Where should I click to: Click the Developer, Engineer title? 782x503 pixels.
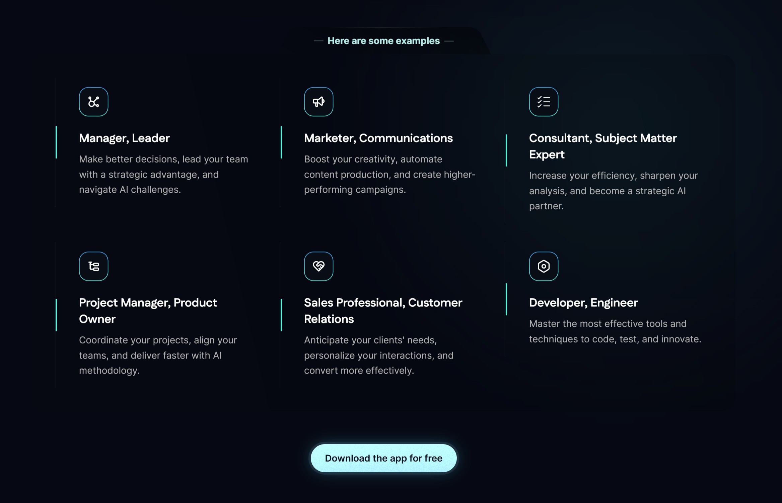(x=583, y=302)
